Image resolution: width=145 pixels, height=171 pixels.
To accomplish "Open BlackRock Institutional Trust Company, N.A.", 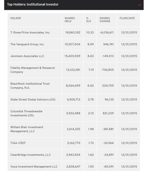I will click(30, 85).
